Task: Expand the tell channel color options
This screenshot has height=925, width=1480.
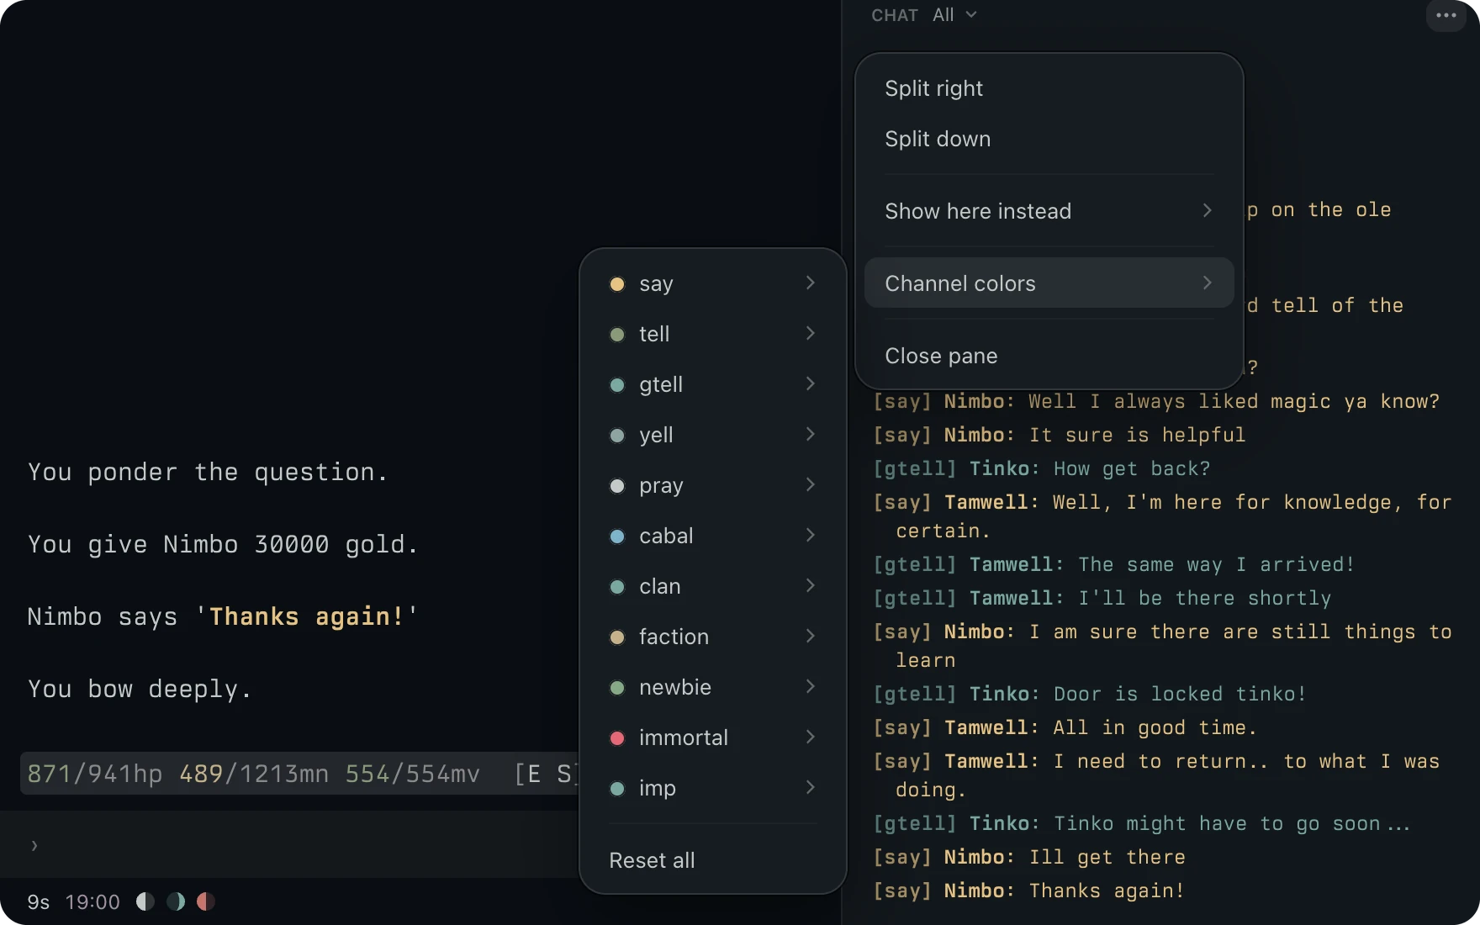Action: click(x=713, y=334)
